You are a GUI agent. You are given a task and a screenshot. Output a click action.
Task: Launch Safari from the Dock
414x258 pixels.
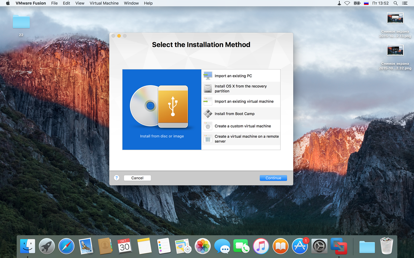(66, 246)
